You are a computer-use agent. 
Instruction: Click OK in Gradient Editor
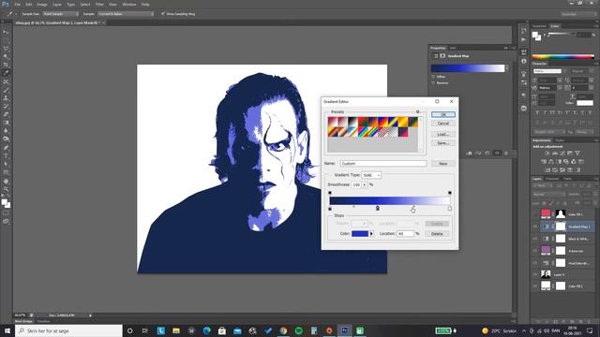[443, 114]
